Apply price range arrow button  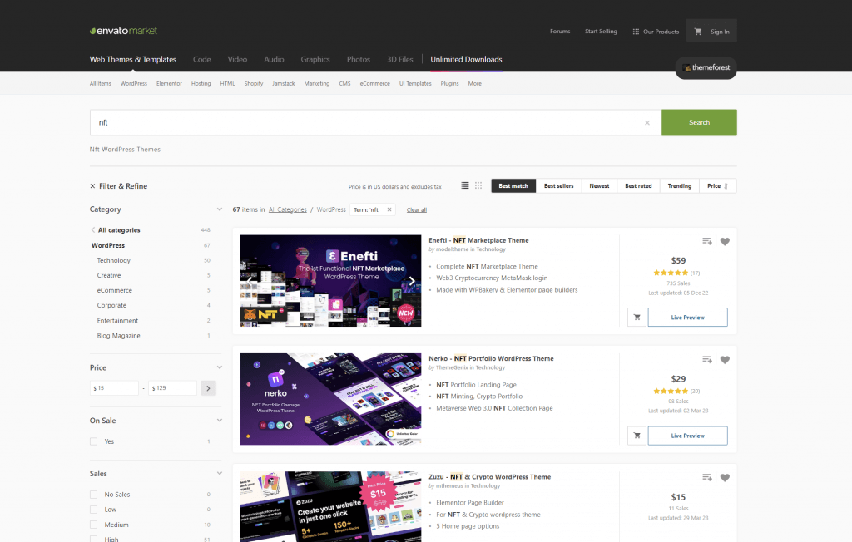208,388
